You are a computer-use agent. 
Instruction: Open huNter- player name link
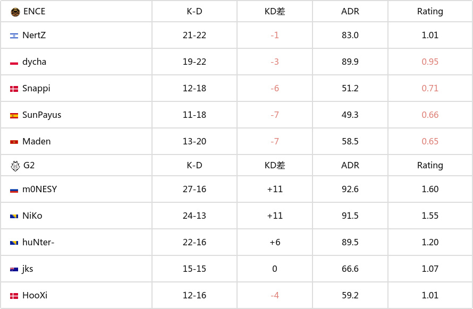[x=38, y=242]
